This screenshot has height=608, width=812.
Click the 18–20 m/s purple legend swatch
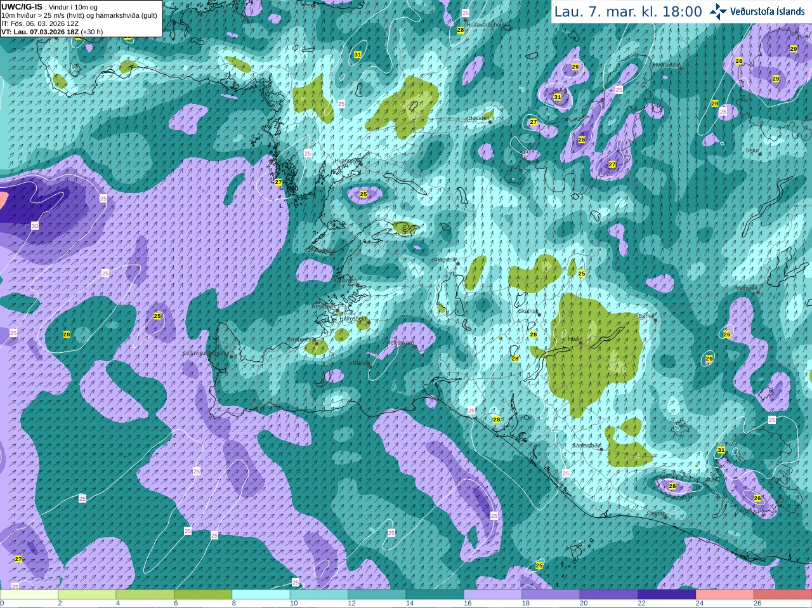[551, 595]
